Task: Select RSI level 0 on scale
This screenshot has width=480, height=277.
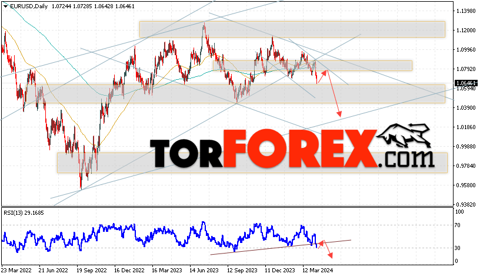Action: coord(456,261)
